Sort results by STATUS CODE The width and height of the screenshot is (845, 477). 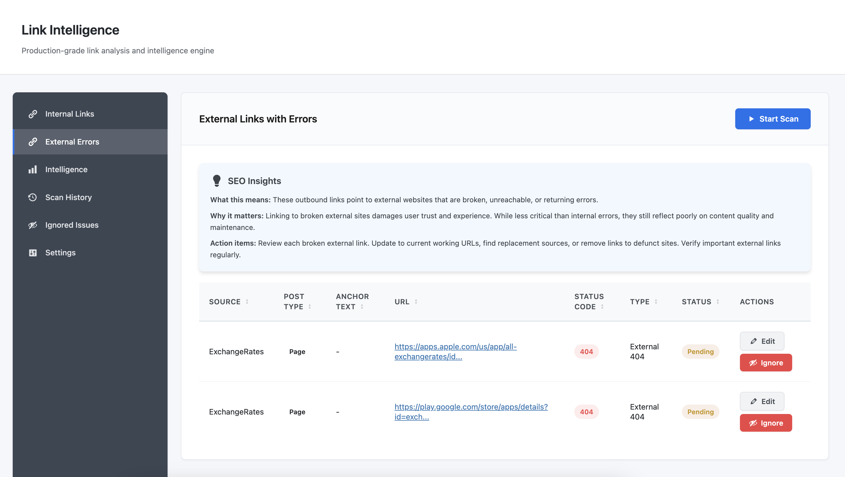603,307
